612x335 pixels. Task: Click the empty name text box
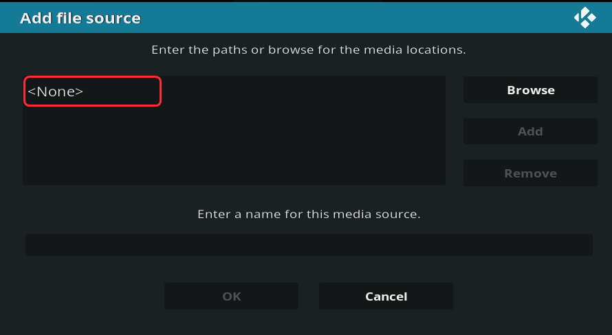(x=309, y=245)
